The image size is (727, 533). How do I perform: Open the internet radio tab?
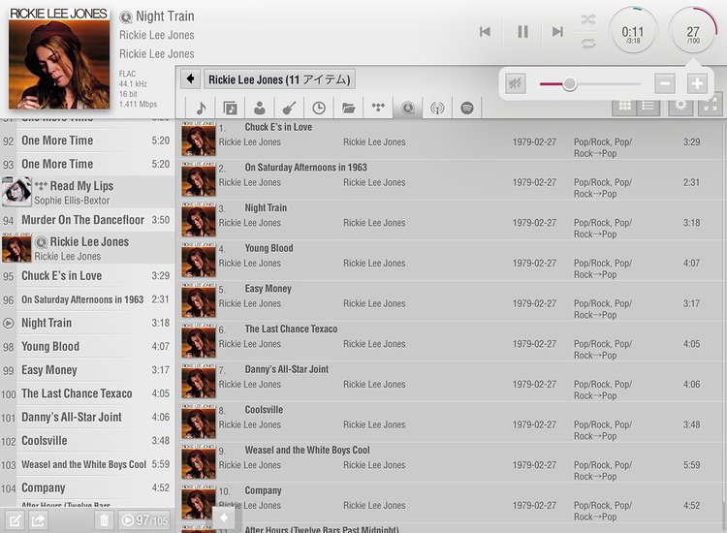tap(437, 108)
